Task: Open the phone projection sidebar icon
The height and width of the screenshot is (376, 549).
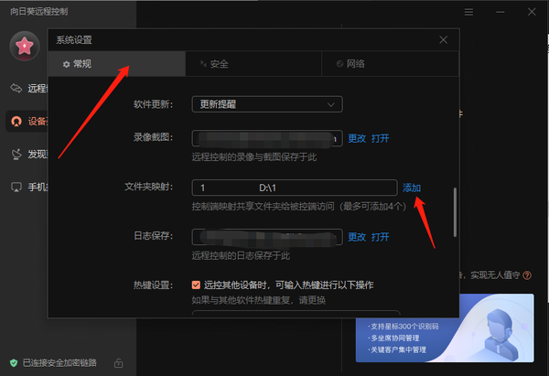Action: click(x=16, y=187)
